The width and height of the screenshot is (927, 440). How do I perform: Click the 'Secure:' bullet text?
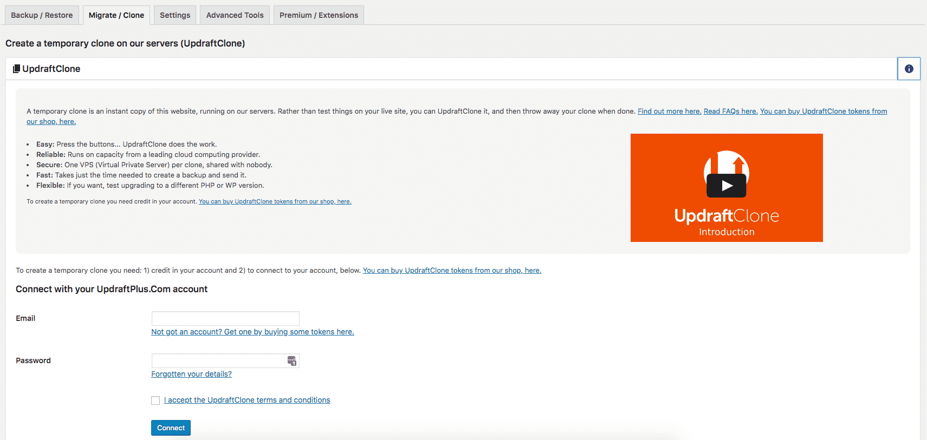154,165
